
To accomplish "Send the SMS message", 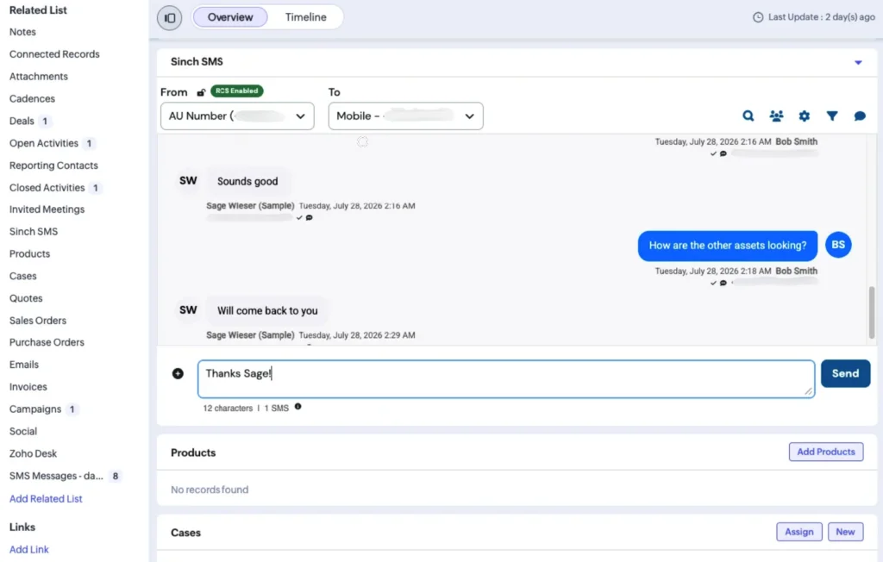I will 845,373.
